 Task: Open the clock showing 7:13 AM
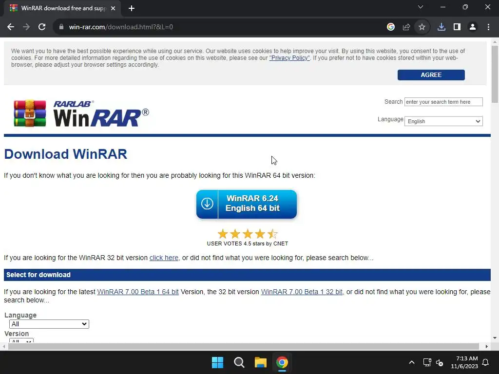click(464, 362)
